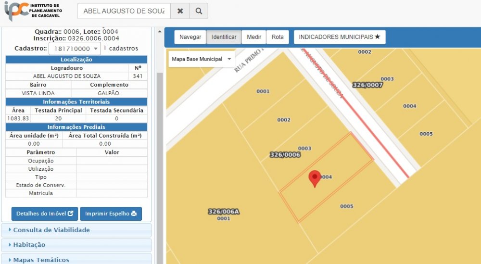Click the IPC Cascavel logo
Image resolution: width=481 pixels, height=264 pixels.
click(x=32, y=11)
